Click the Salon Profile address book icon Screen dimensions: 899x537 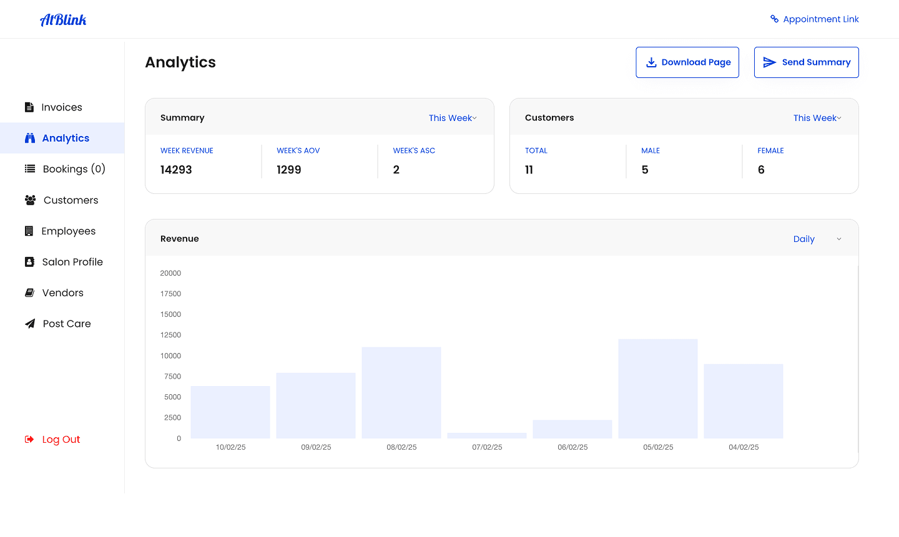click(x=29, y=262)
